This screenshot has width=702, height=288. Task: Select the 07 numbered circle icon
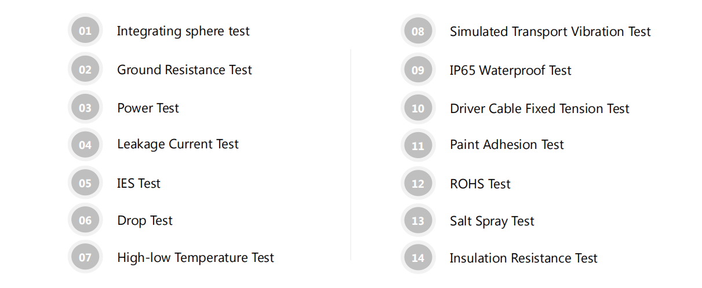point(85,257)
